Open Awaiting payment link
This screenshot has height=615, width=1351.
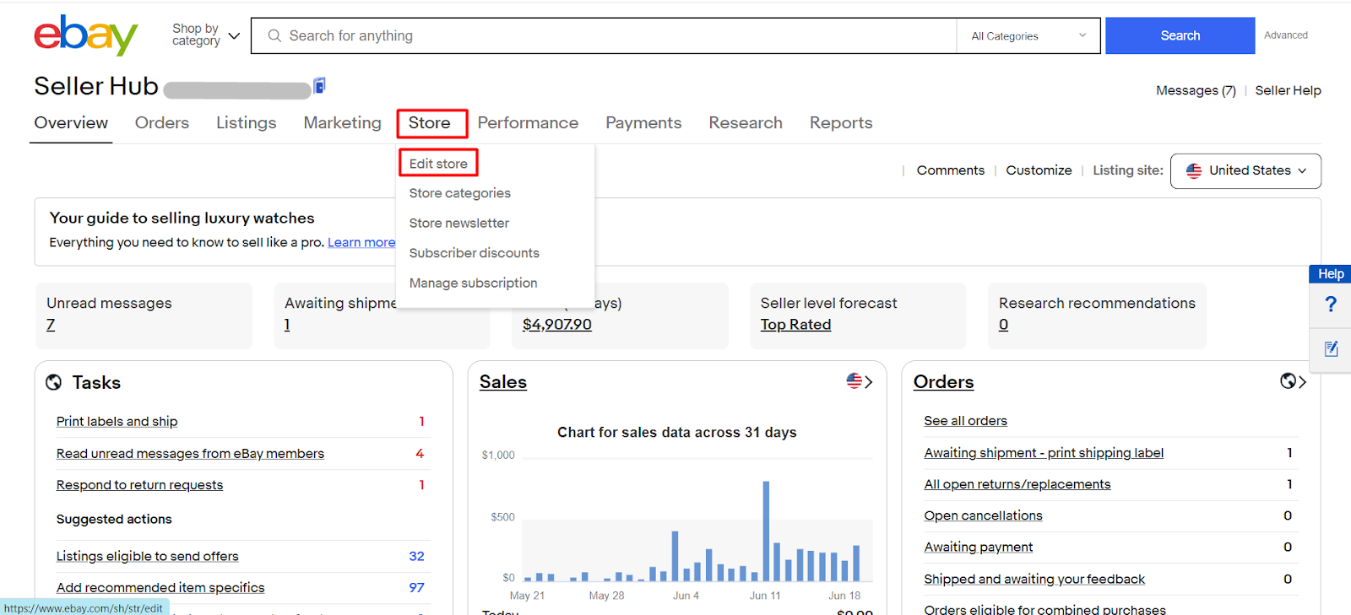coord(979,548)
